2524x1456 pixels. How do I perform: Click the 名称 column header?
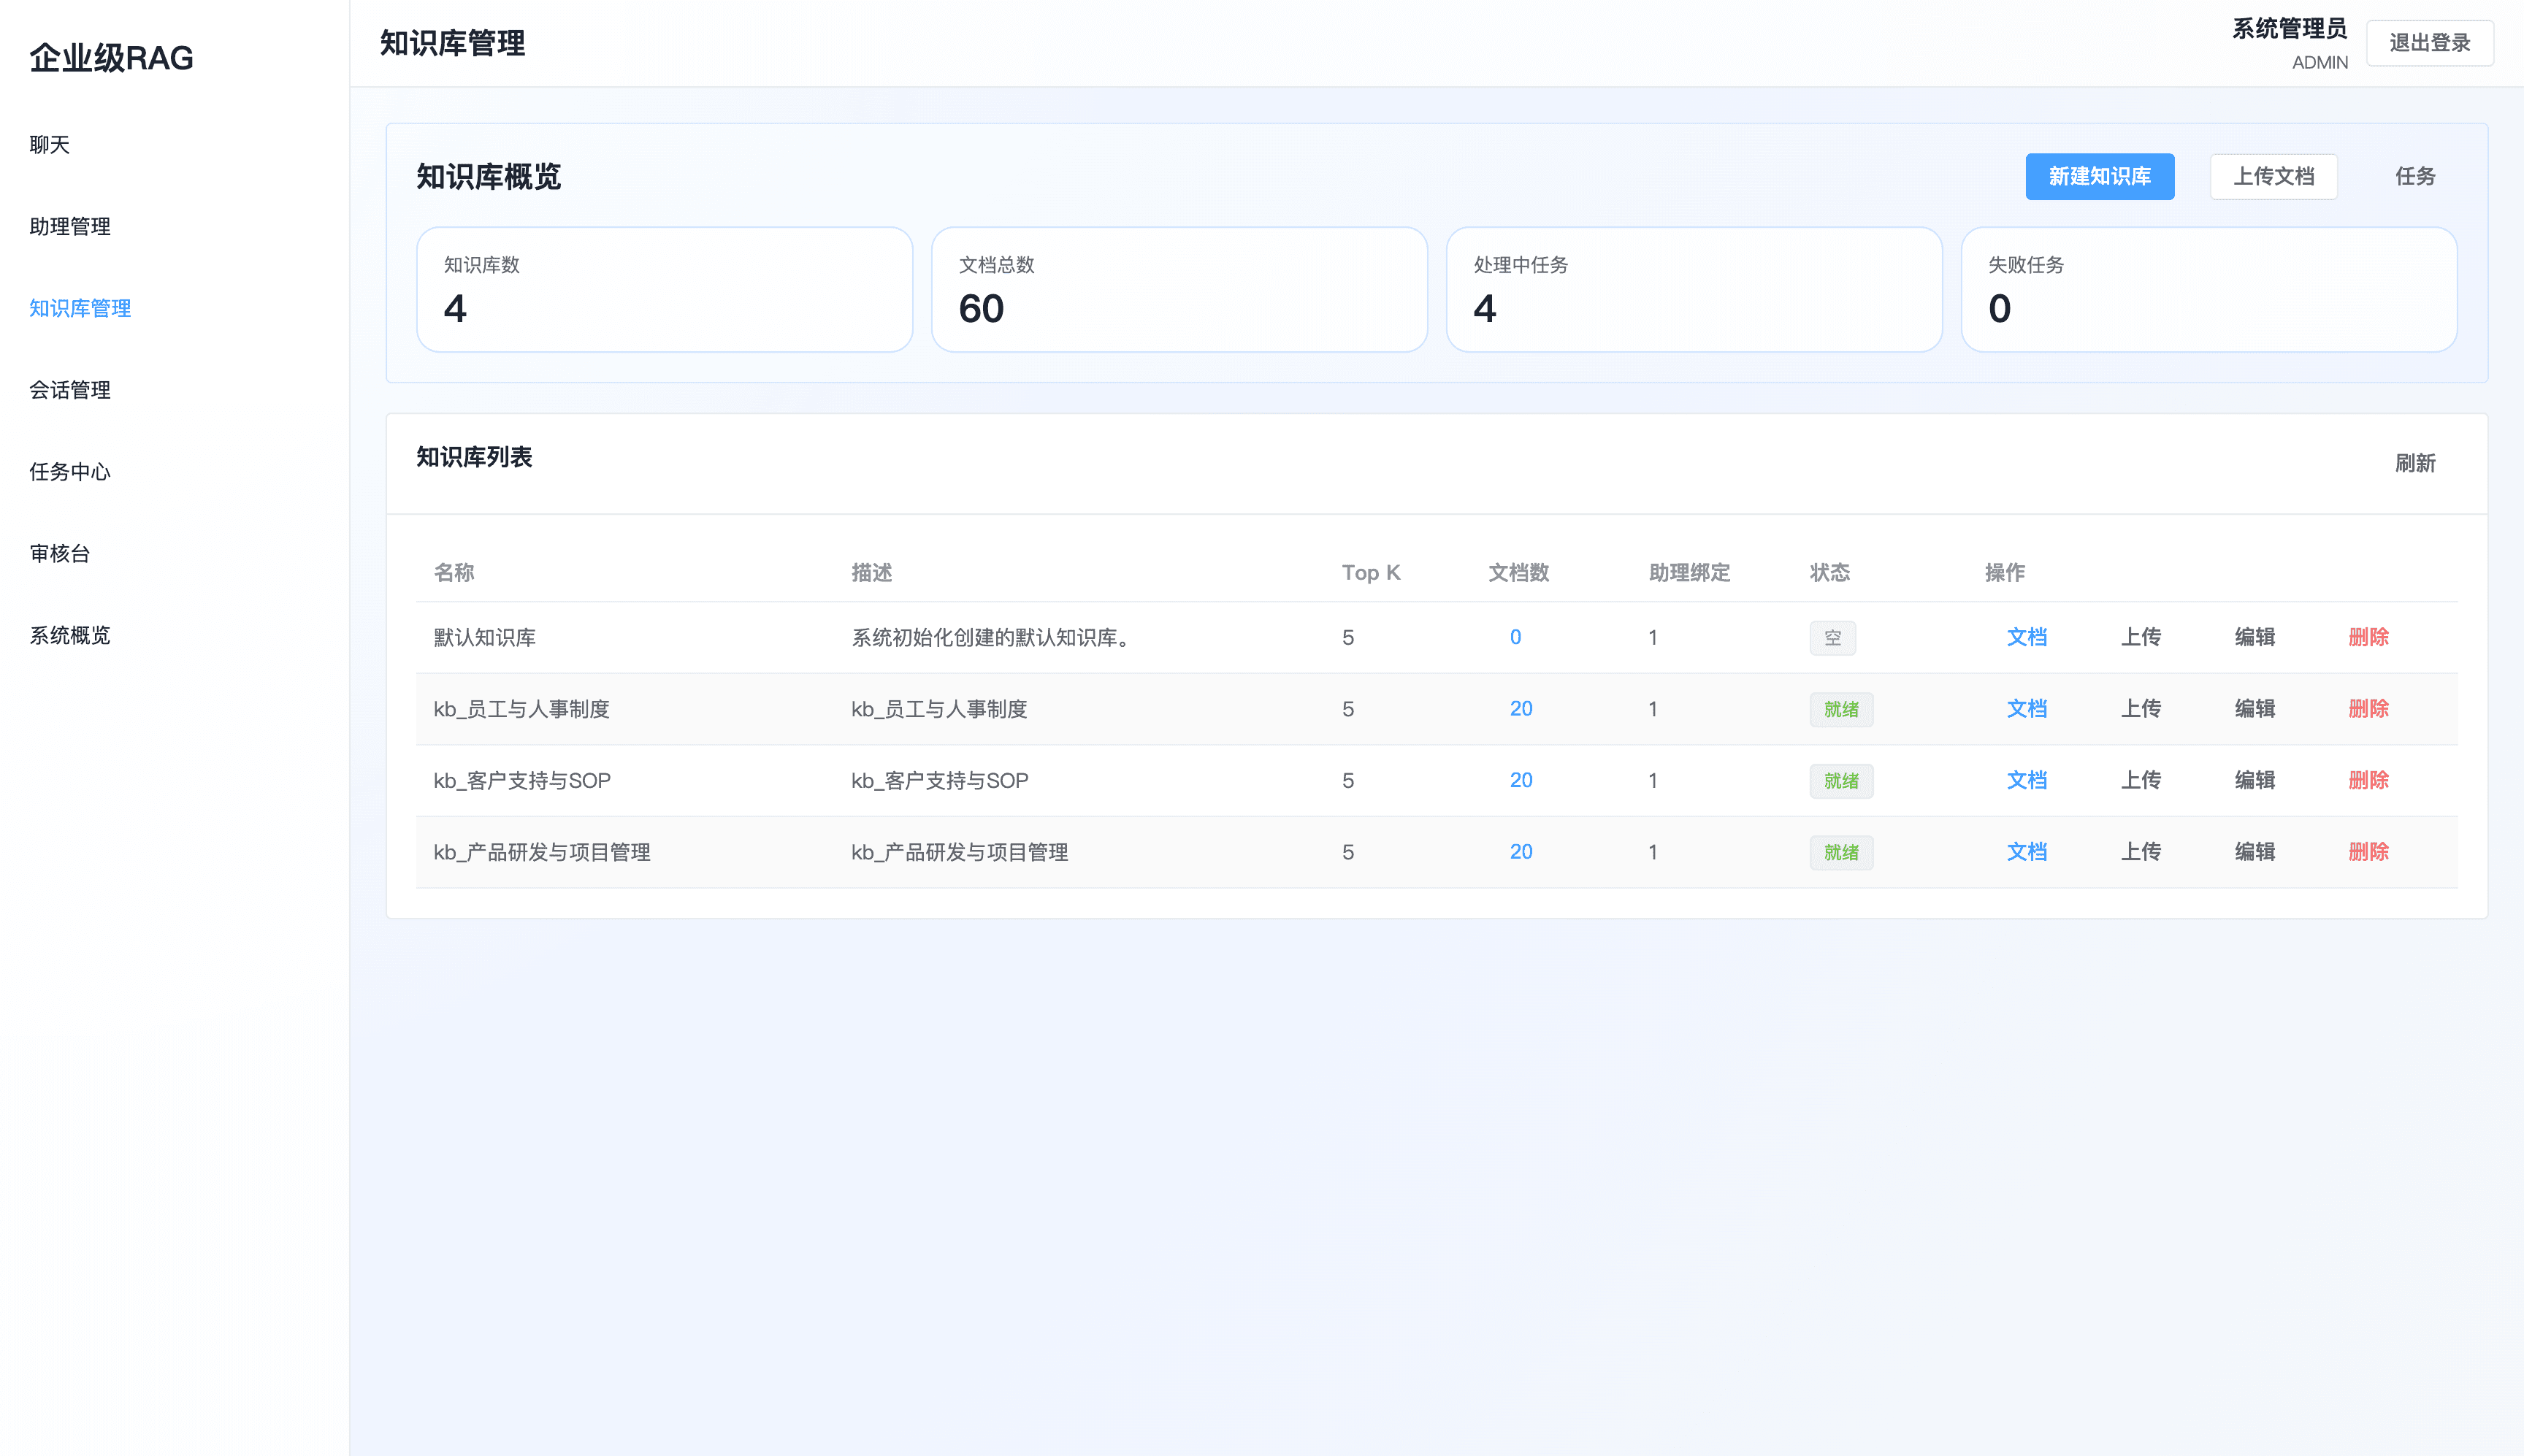[x=453, y=572]
